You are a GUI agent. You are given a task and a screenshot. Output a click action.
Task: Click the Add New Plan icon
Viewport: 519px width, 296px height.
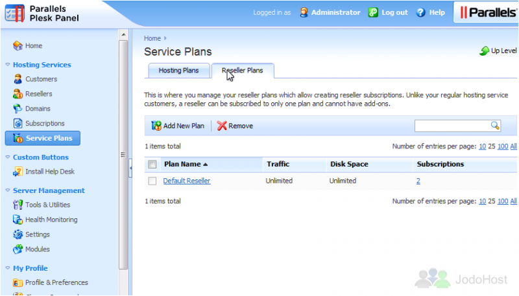click(x=156, y=126)
